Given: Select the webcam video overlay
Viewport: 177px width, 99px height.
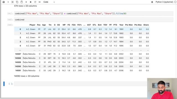Looking at the screenshot, I should click(x=162, y=89).
